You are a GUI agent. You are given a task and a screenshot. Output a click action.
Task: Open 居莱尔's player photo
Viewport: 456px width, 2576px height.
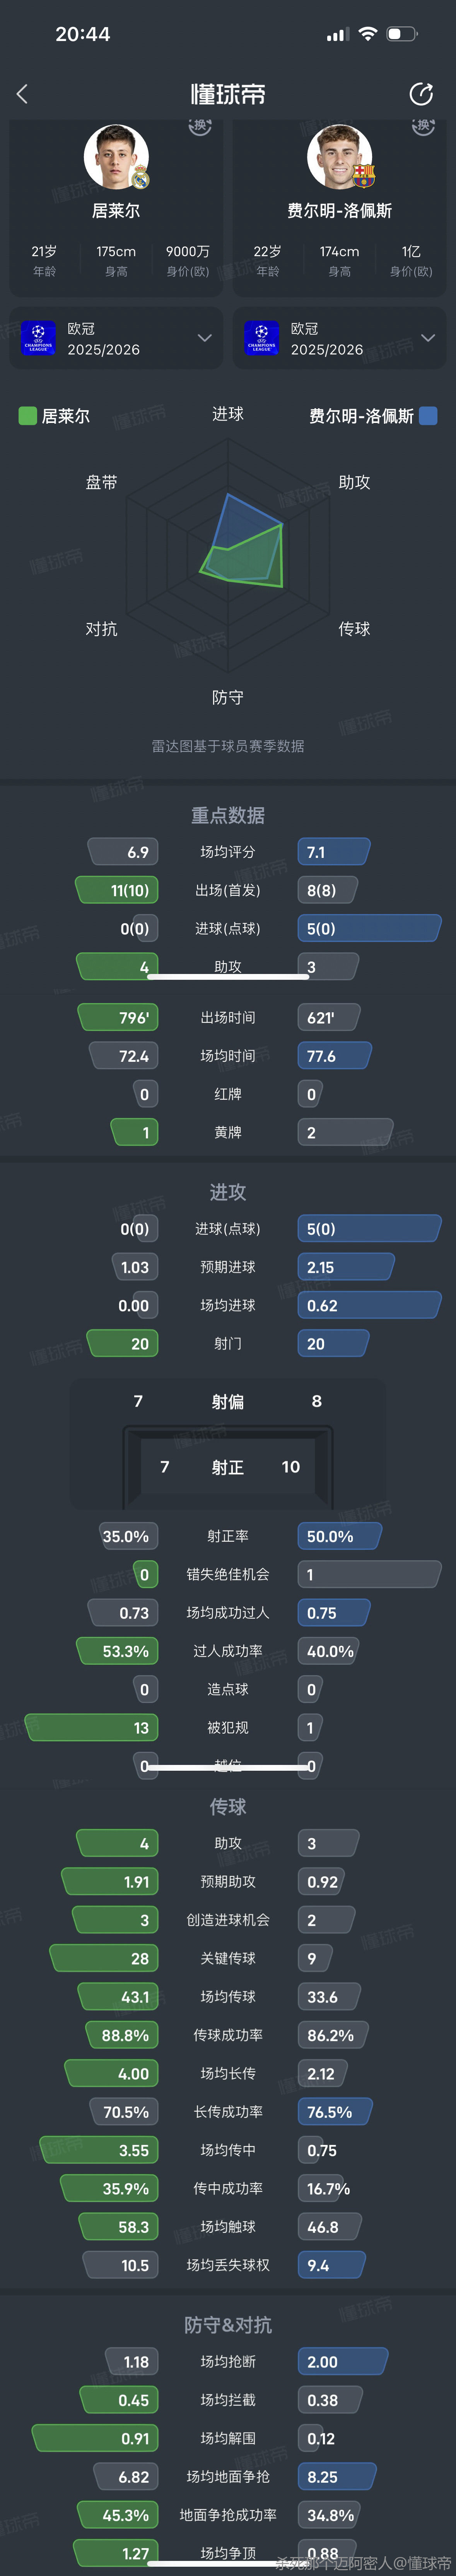click(115, 157)
